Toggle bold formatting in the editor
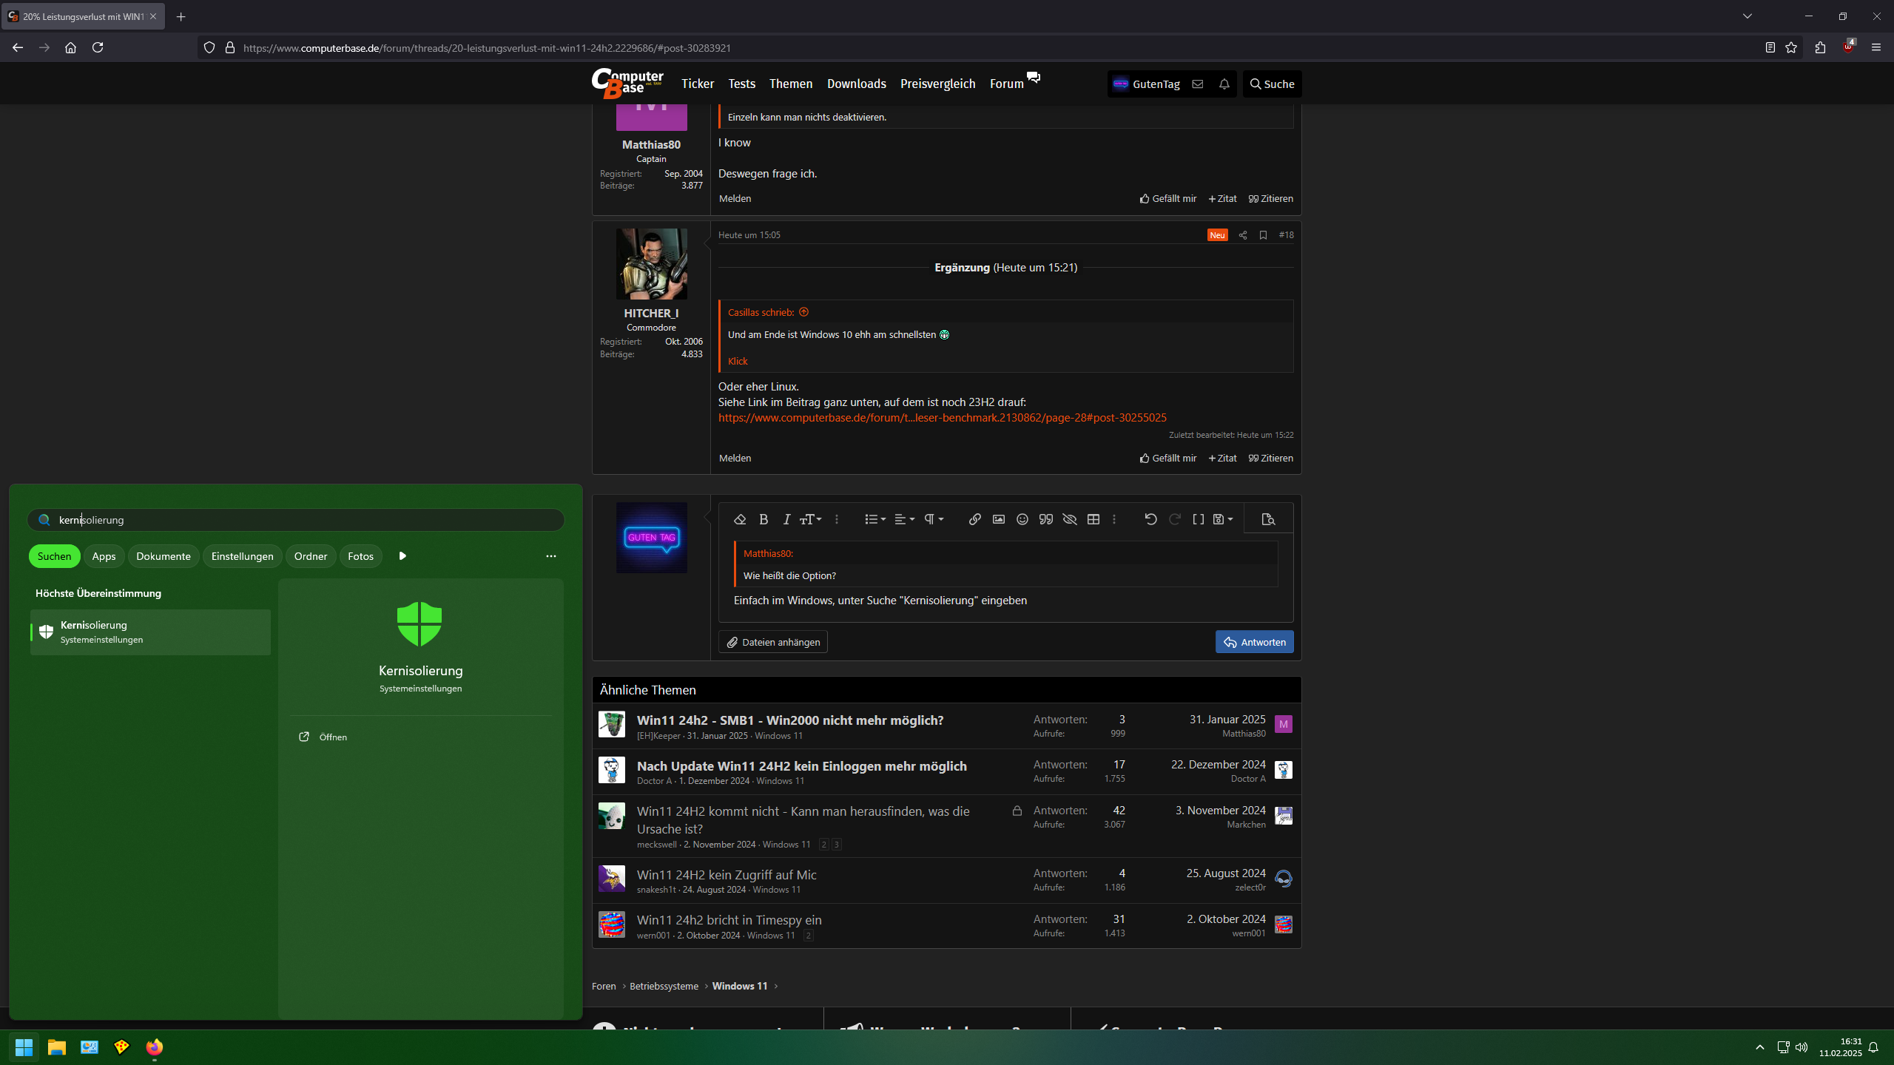Screen dimensions: 1894x1065 point(764,519)
